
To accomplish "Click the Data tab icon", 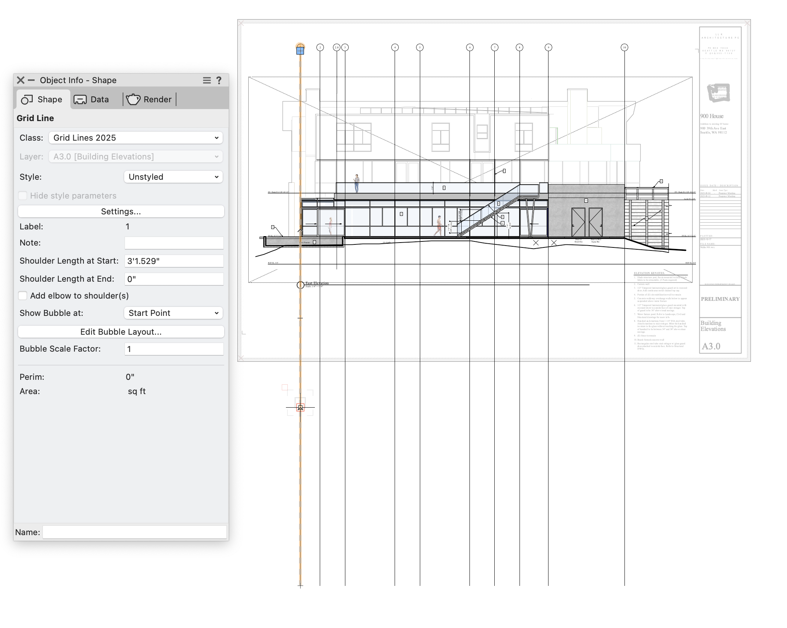I will pyautogui.click(x=80, y=100).
